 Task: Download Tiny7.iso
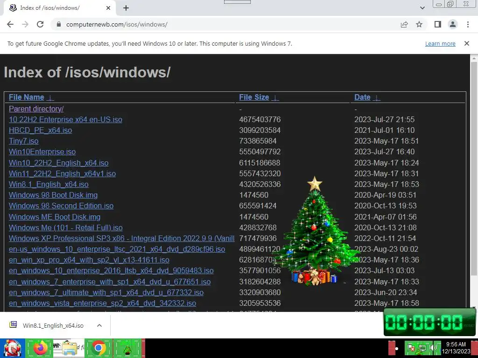point(23,141)
